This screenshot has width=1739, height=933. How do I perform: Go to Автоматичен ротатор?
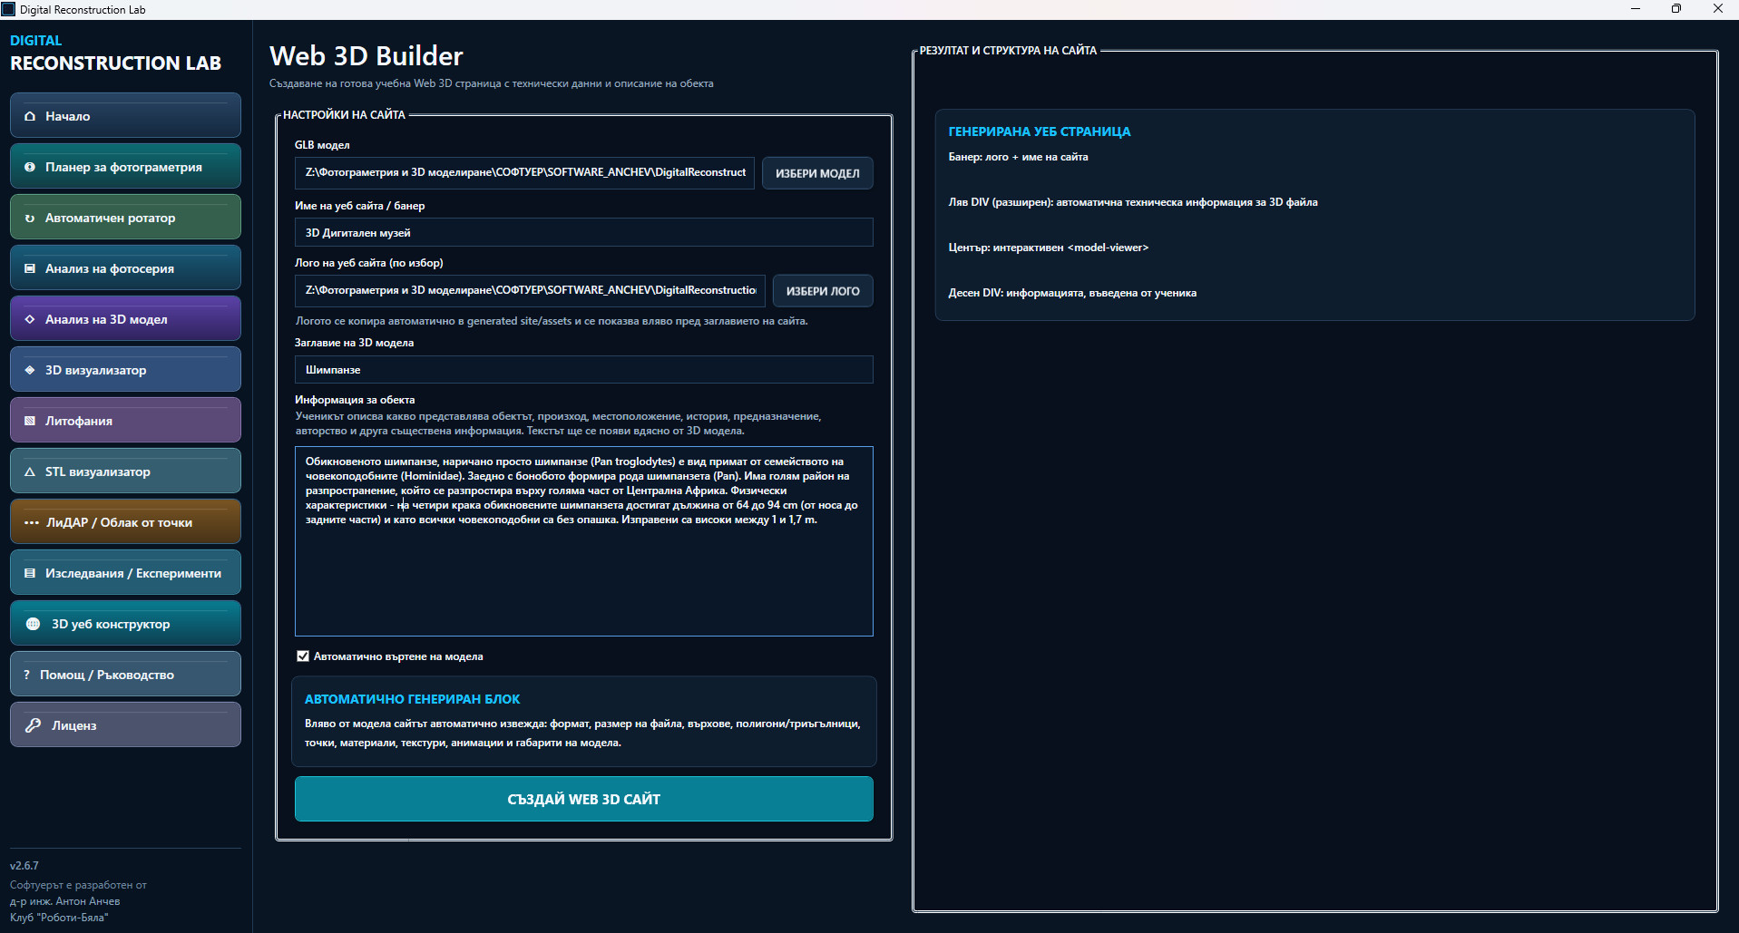[x=125, y=218]
